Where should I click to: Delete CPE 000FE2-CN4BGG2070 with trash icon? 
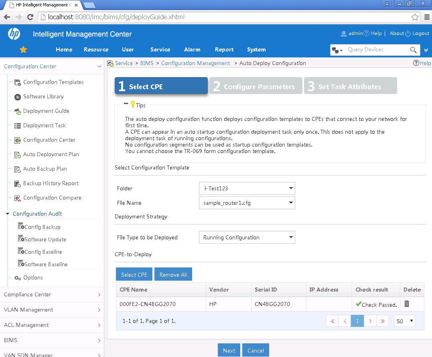(x=407, y=304)
